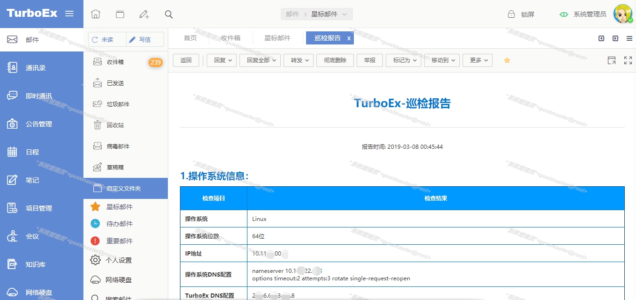Open 即时通讯 instant messaging
This screenshot has width=636, height=300.
tap(42, 96)
